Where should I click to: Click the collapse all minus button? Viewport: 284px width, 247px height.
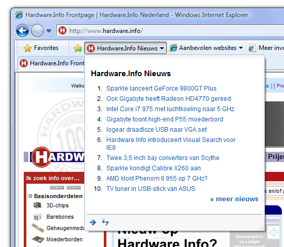(x=73, y=188)
